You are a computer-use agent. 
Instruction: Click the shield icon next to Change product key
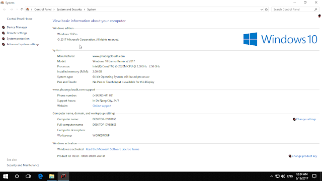pyautogui.click(x=290, y=156)
